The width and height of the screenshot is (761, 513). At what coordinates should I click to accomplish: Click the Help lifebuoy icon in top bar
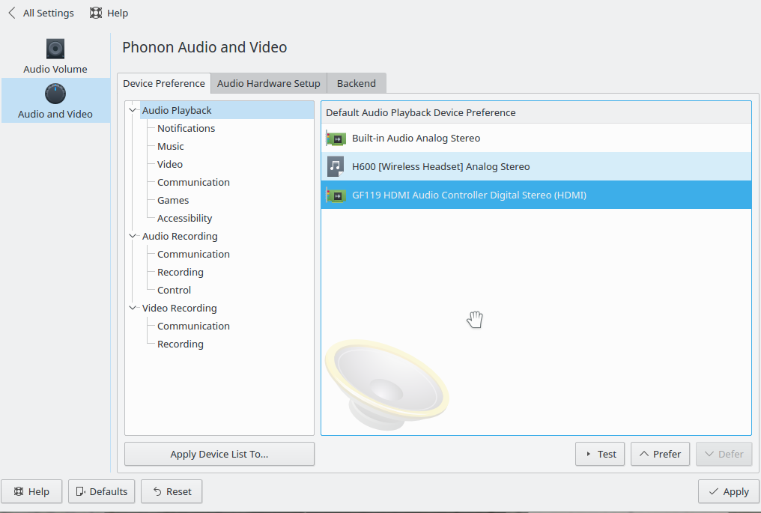[x=96, y=13]
